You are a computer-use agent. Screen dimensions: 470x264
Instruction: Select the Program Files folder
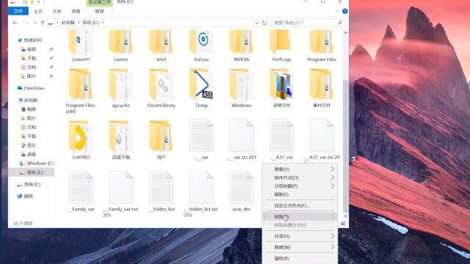tap(322, 45)
